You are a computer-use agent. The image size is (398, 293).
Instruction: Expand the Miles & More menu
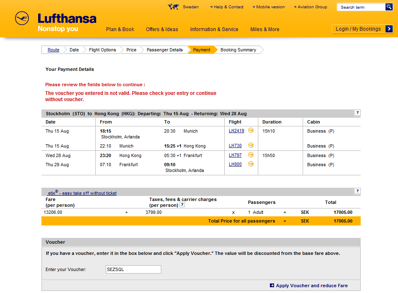point(265,29)
